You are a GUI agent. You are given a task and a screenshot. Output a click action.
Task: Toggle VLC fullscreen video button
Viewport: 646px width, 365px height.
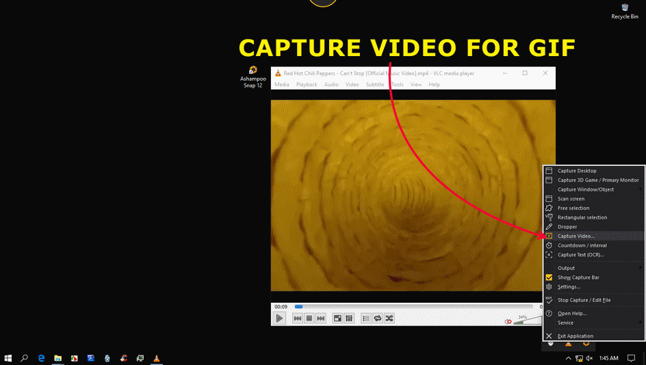tap(337, 319)
